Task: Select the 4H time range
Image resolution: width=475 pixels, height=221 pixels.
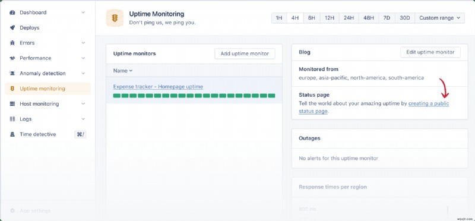Action: 295,18
